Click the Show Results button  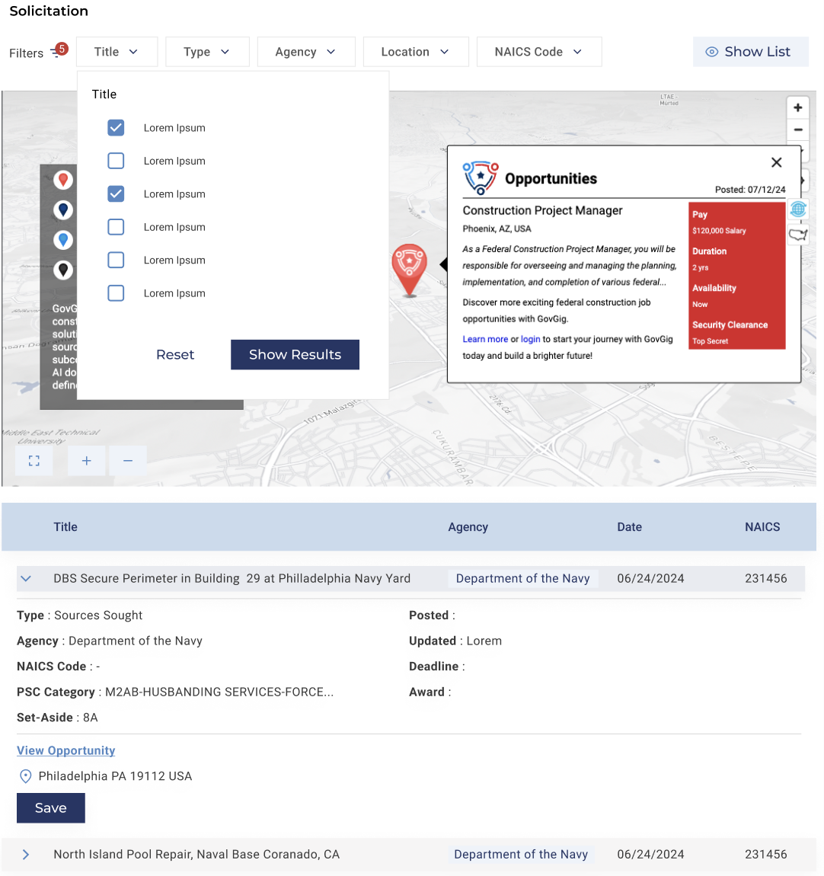coord(295,355)
